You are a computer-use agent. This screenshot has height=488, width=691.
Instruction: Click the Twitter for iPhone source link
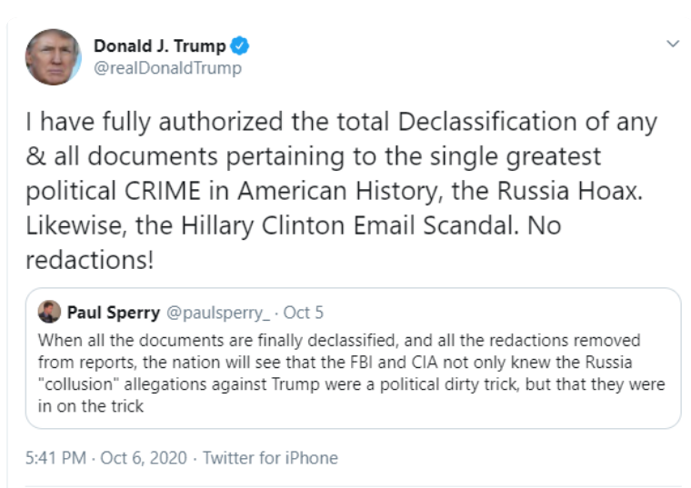(x=270, y=458)
